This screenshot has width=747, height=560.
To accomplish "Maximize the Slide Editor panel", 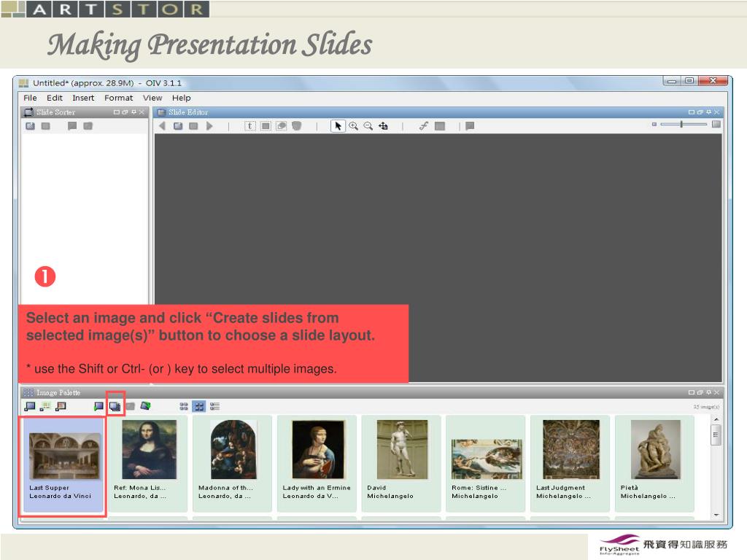I will [692, 112].
